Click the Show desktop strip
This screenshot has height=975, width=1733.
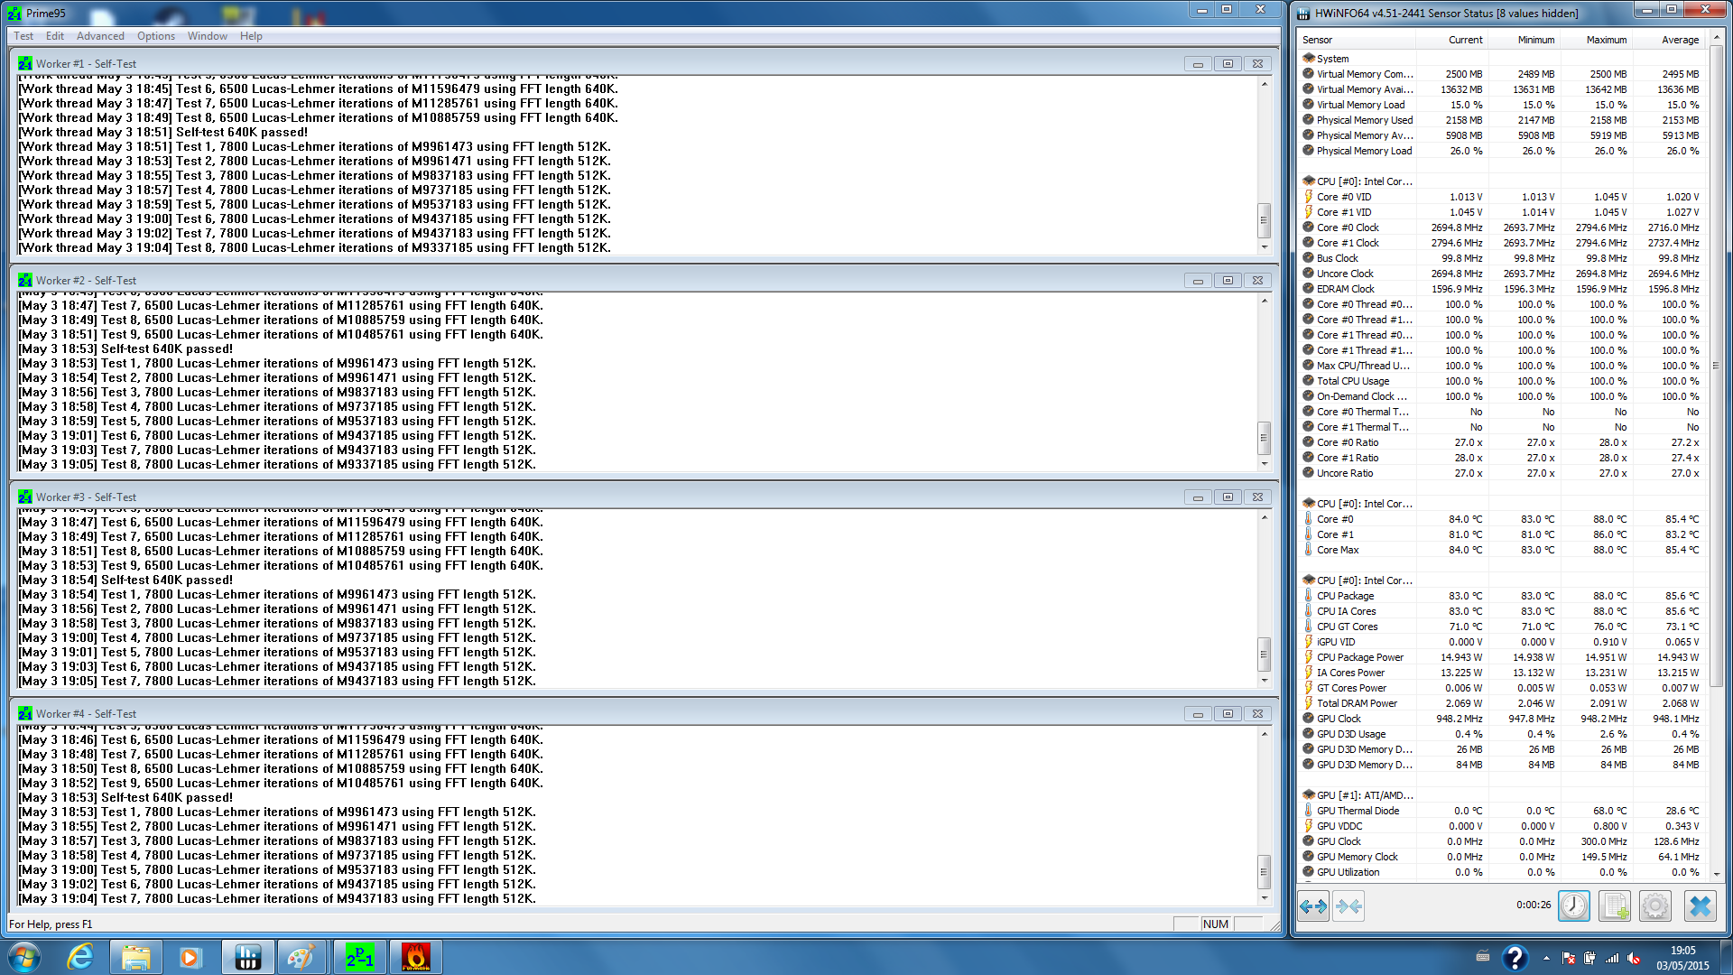tap(1726, 957)
